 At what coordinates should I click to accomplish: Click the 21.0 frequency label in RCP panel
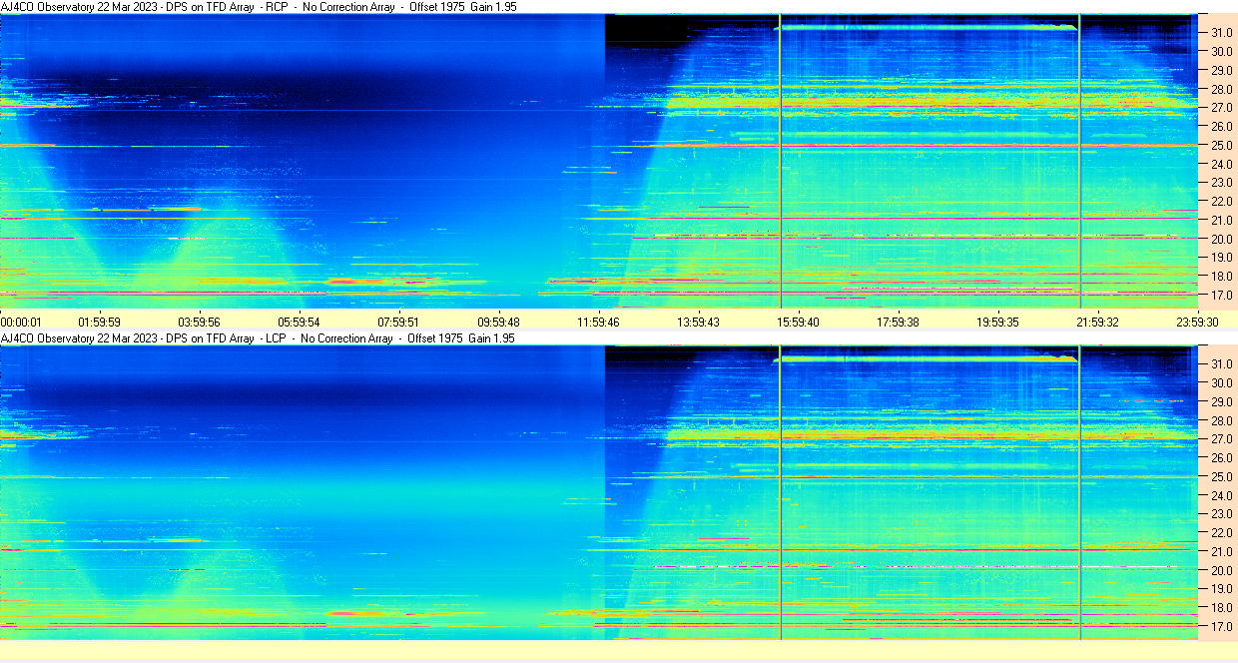(1222, 221)
